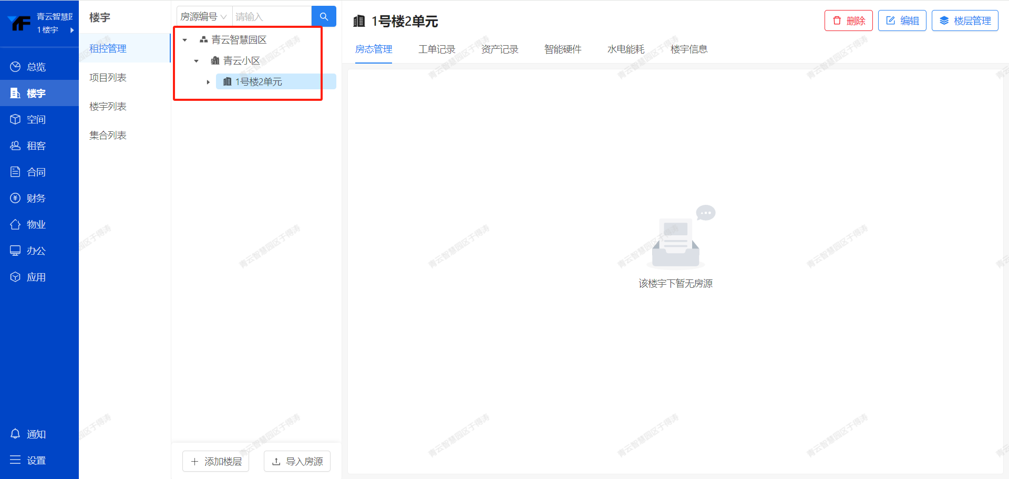Click the 楼层管理 floor management button
This screenshot has width=1009, height=479.
(965, 21)
